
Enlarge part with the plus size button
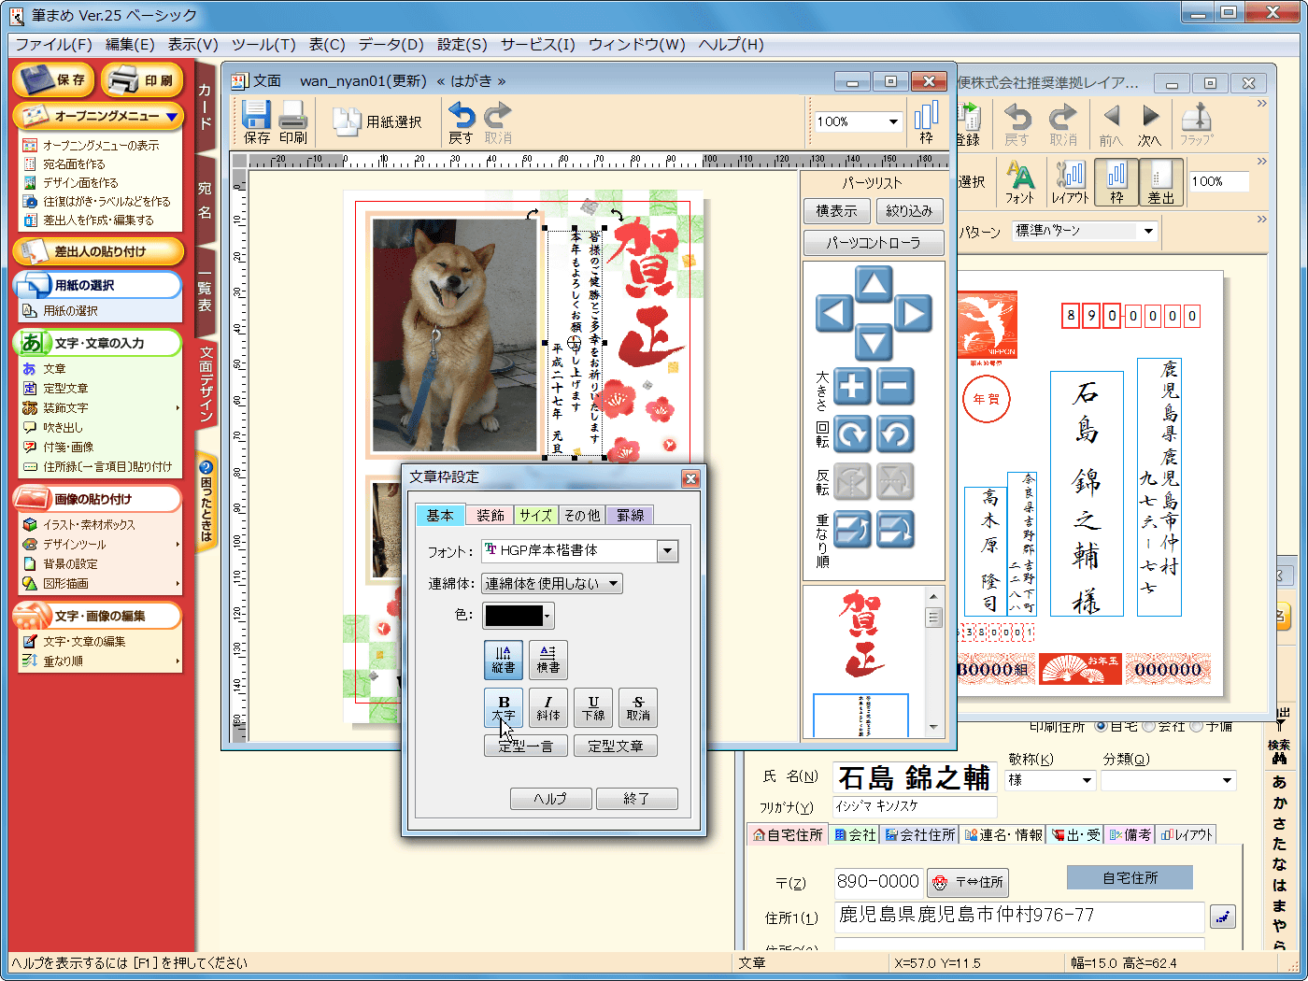pyautogui.click(x=852, y=386)
